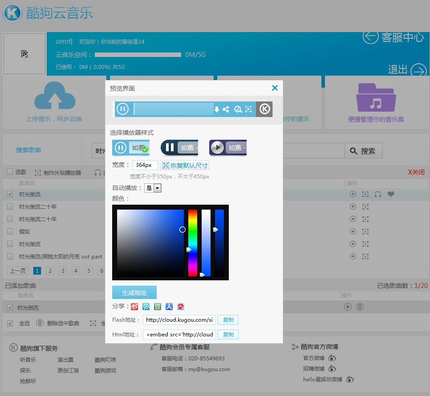Click the Weibo icon next to 官方微博
Viewport: 430px width, 396px height.
[332, 358]
